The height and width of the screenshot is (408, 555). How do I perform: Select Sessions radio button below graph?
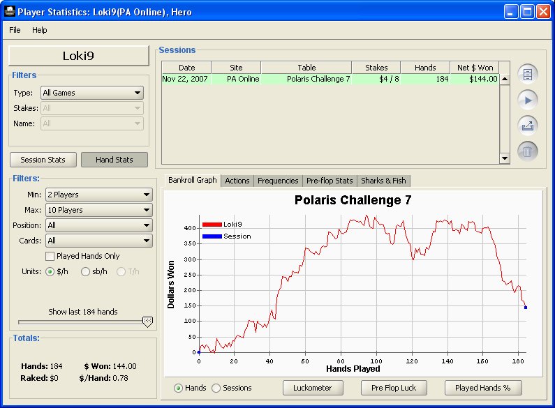point(216,388)
